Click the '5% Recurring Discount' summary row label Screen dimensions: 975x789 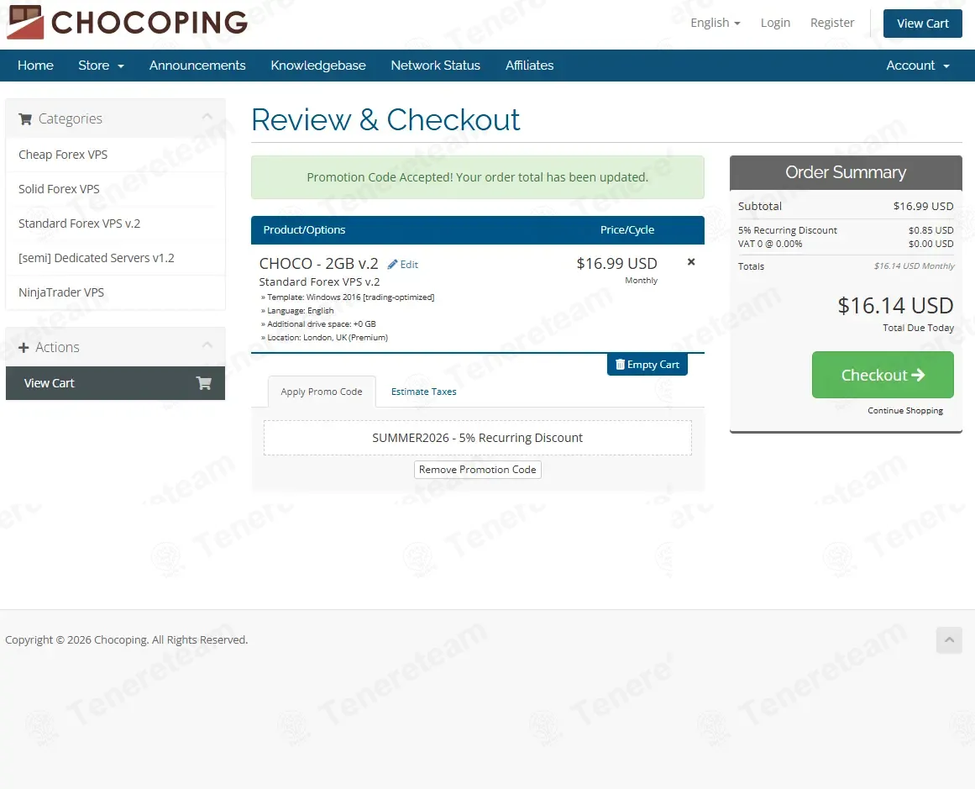tap(787, 230)
